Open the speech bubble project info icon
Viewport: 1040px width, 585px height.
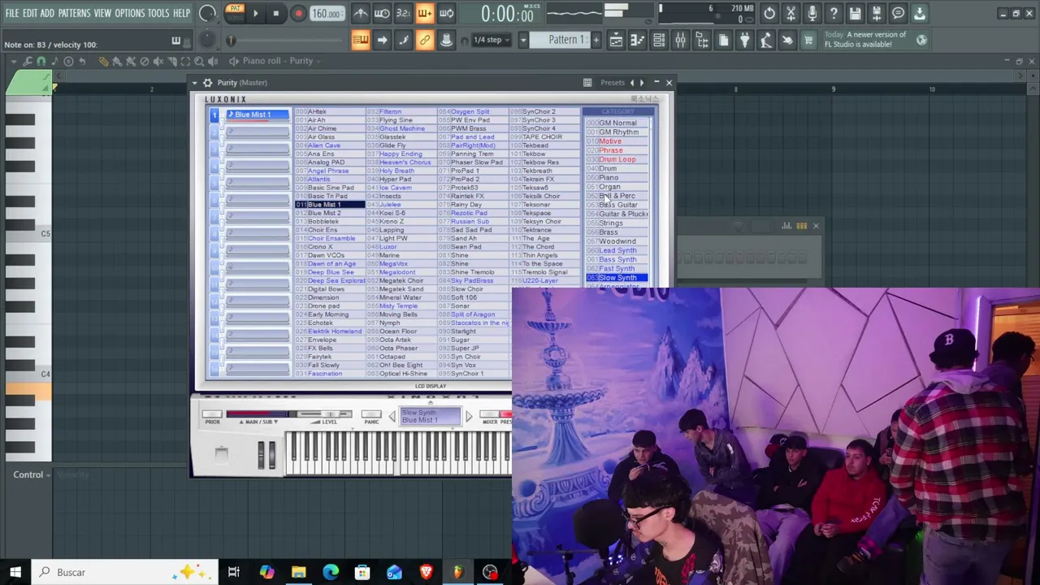pyautogui.click(x=898, y=14)
